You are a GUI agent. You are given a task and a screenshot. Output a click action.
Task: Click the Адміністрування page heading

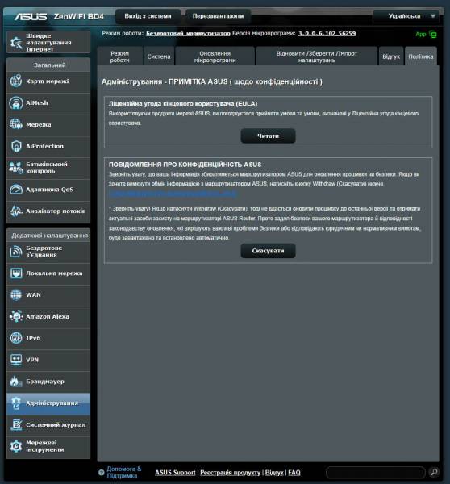pyautogui.click(x=212, y=81)
